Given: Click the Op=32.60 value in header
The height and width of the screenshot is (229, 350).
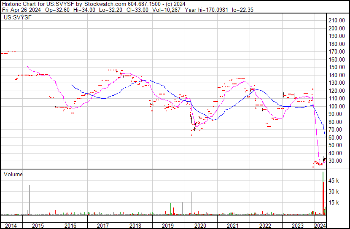Looking at the screenshot, I should point(57,10).
